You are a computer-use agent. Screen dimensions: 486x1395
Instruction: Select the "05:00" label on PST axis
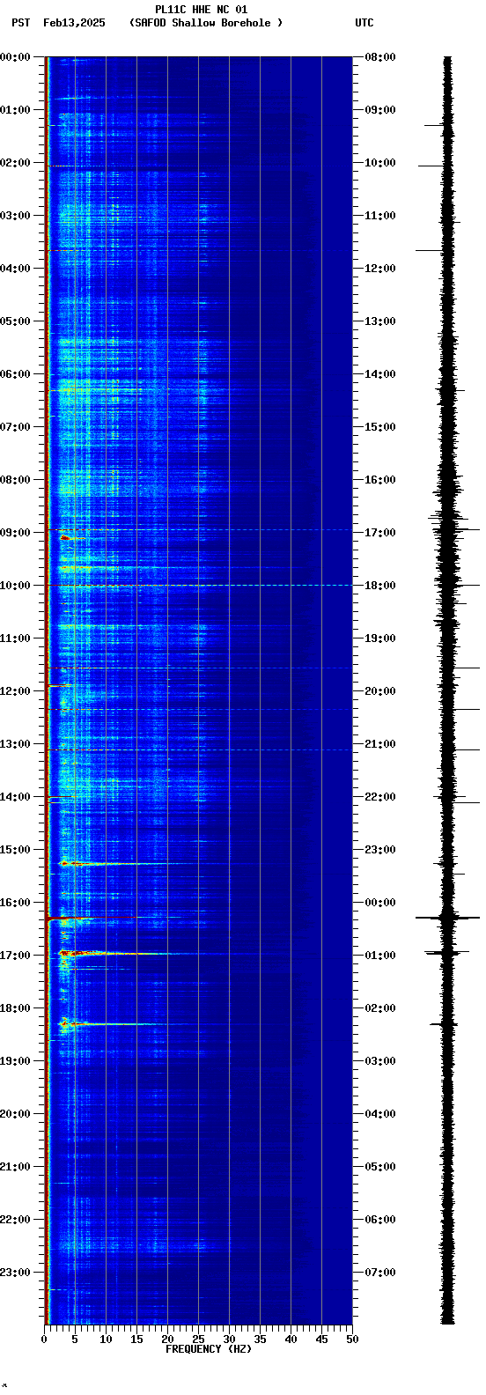point(15,321)
